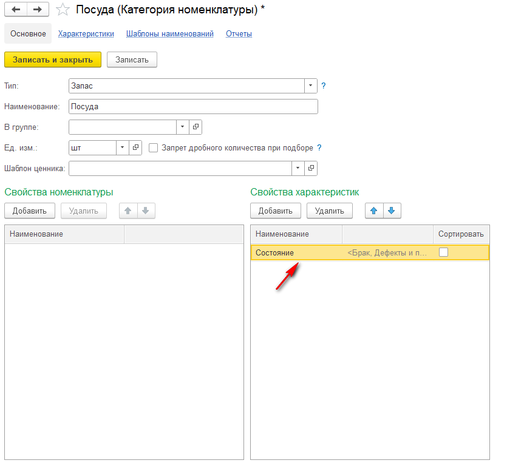Click Наименование header in Свойства номенклатуры table

click(64, 234)
